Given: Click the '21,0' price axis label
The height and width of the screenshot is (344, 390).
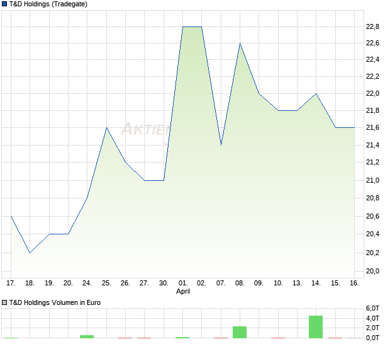Looking at the screenshot, I should (x=372, y=180).
